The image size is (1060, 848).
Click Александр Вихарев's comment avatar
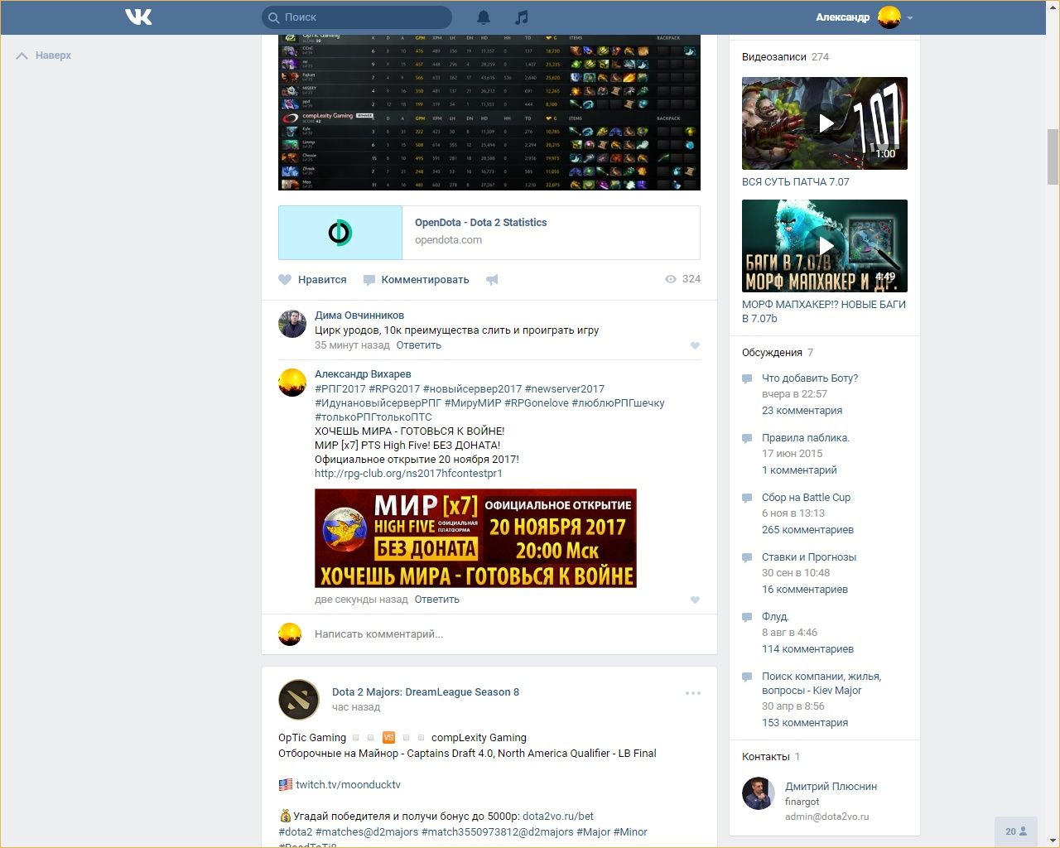pos(292,382)
